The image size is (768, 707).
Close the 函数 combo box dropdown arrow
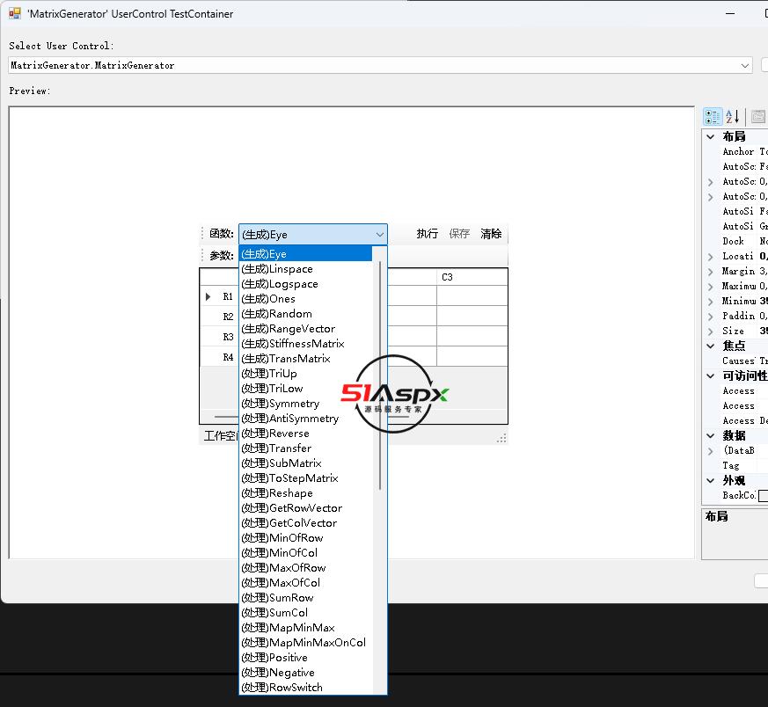pyautogui.click(x=379, y=234)
